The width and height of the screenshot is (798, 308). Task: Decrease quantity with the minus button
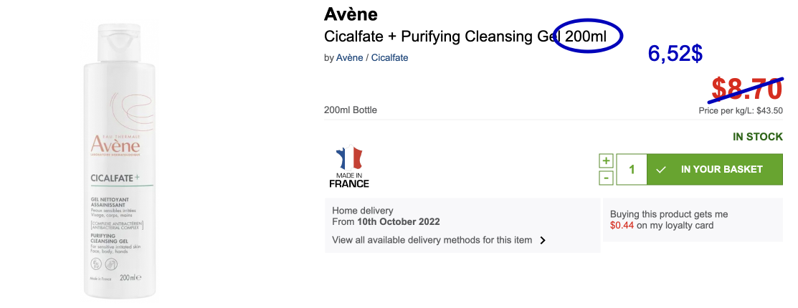tap(606, 178)
